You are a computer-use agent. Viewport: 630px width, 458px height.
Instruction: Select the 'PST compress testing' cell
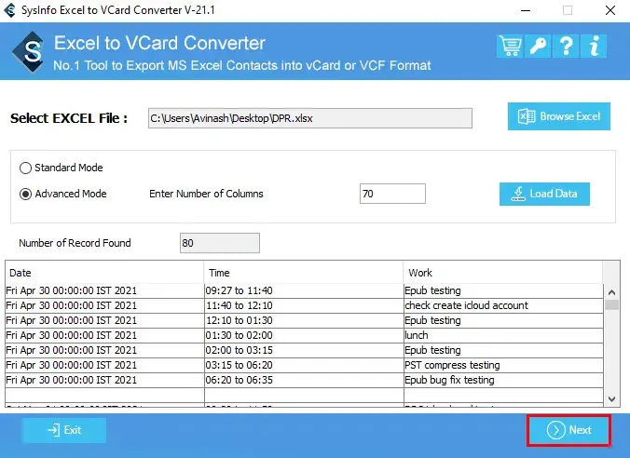(503, 365)
